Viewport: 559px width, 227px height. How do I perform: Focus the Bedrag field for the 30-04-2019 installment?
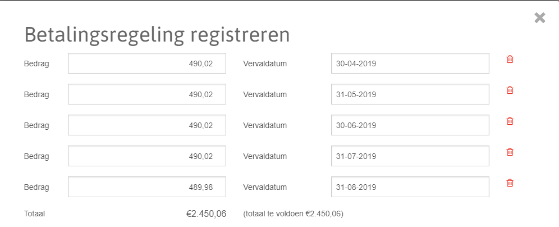tap(147, 63)
